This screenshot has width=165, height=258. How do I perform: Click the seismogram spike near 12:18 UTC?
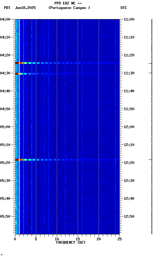[151, 159]
